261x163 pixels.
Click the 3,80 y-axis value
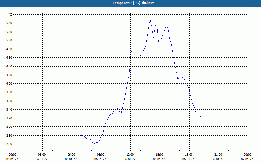(x=9, y=92)
